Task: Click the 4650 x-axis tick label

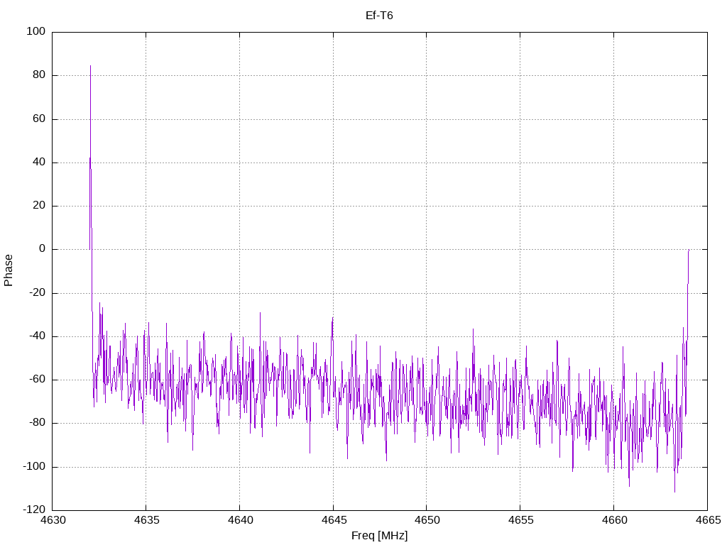Action: pos(427,520)
